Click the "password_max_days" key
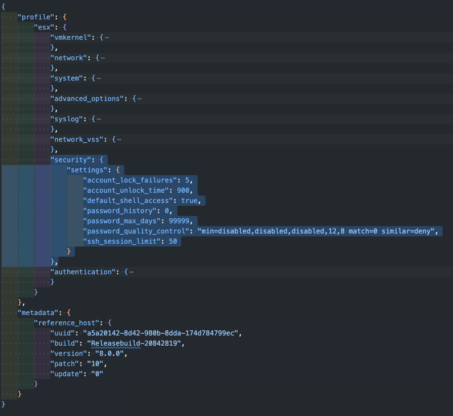 122,221
